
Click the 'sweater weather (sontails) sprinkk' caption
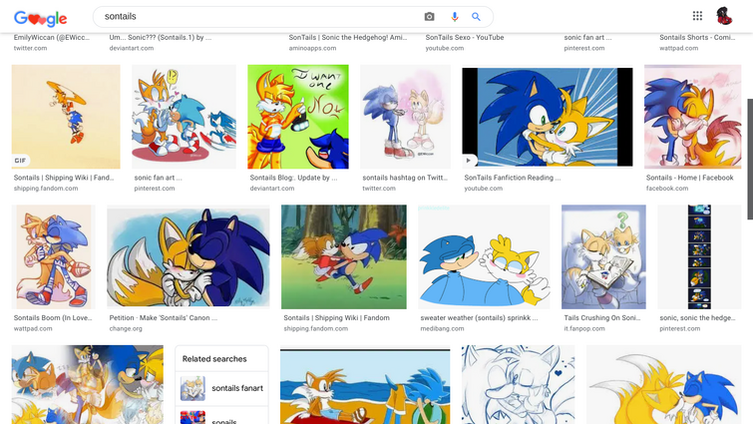coord(479,318)
